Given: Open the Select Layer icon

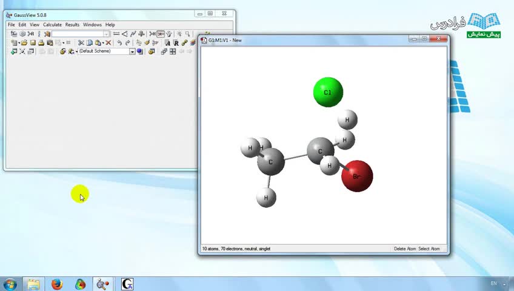Looking at the screenshot, I should click(x=193, y=42).
